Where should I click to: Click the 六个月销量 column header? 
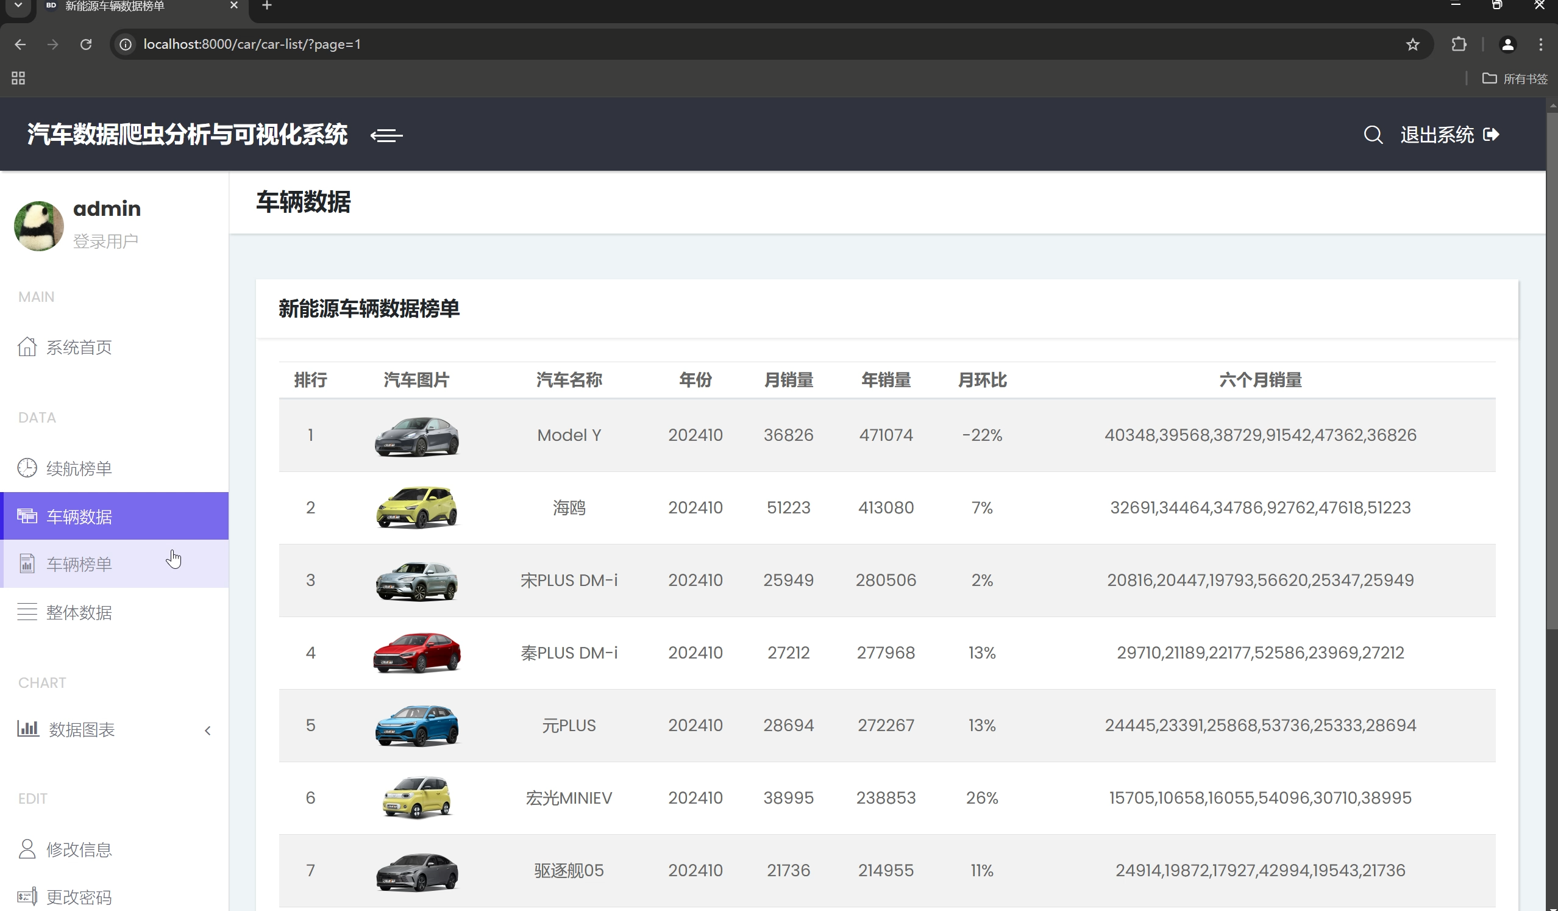pos(1260,379)
